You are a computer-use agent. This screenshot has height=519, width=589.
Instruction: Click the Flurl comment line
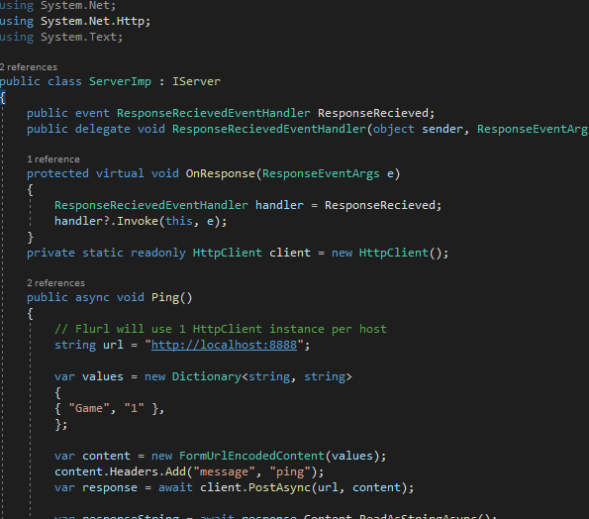[221, 329]
